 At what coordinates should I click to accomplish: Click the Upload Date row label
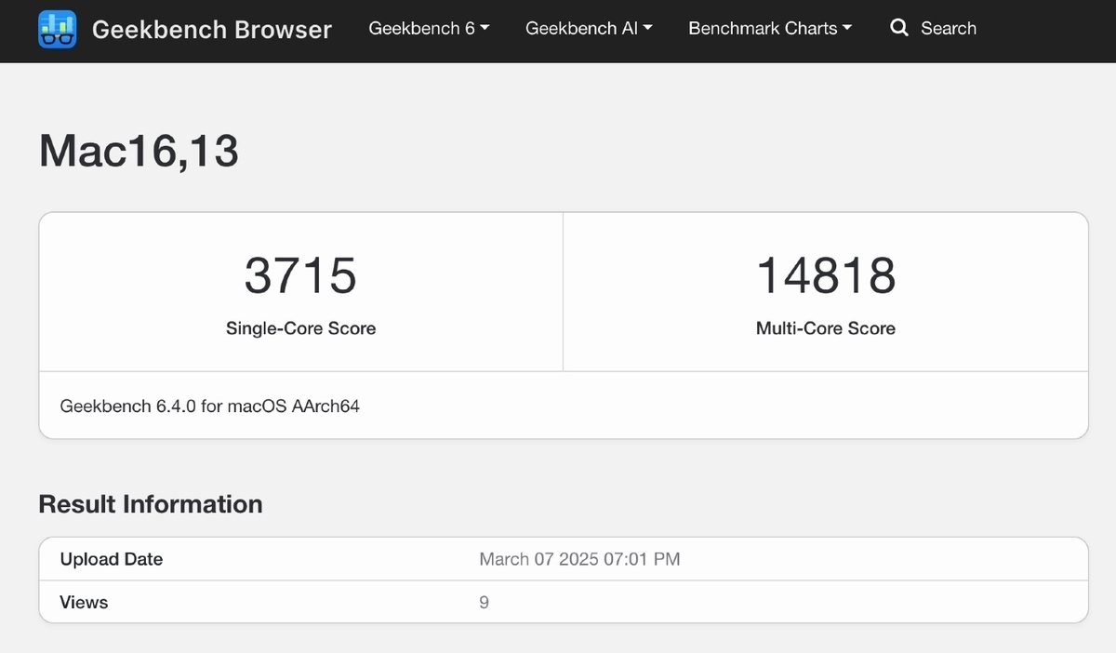point(111,559)
